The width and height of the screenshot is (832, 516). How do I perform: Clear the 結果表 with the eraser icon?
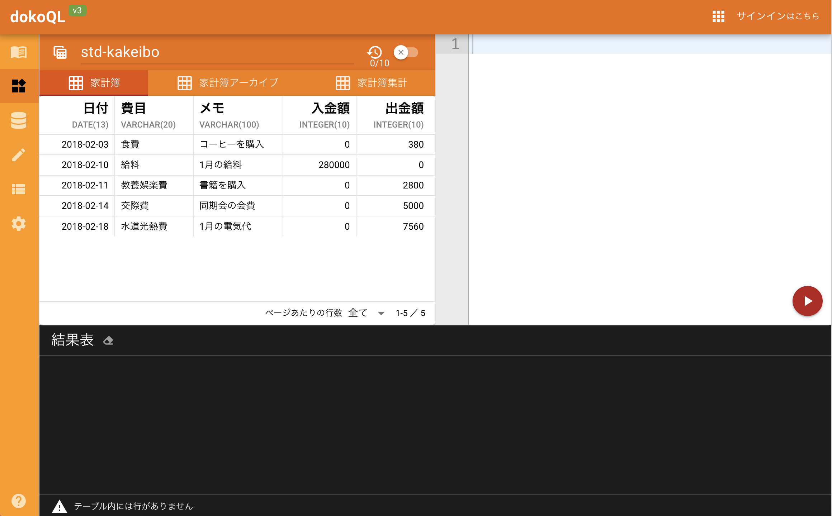108,340
